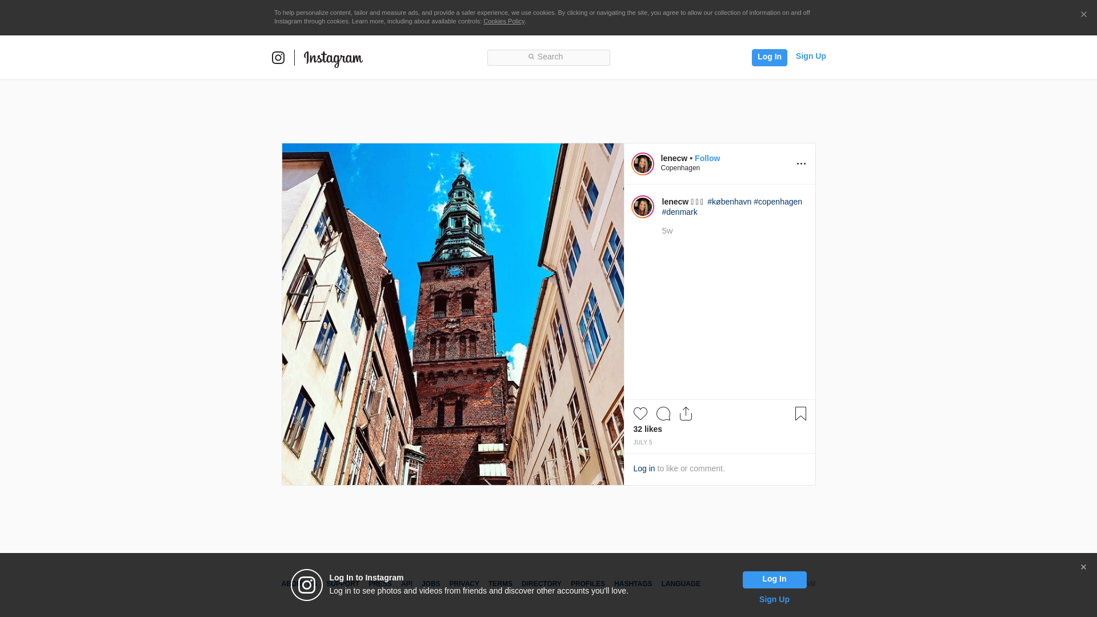Click the Instagram wordmark logo
The width and height of the screenshot is (1097, 617).
coord(333,58)
